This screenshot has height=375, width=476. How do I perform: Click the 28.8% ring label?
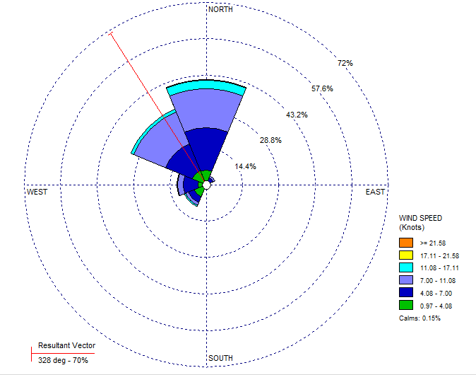coord(270,140)
